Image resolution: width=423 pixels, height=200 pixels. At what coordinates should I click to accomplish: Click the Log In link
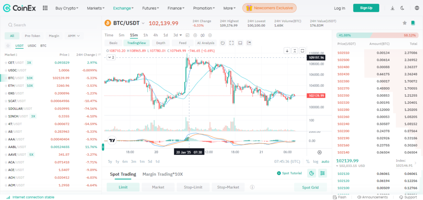click(x=340, y=8)
